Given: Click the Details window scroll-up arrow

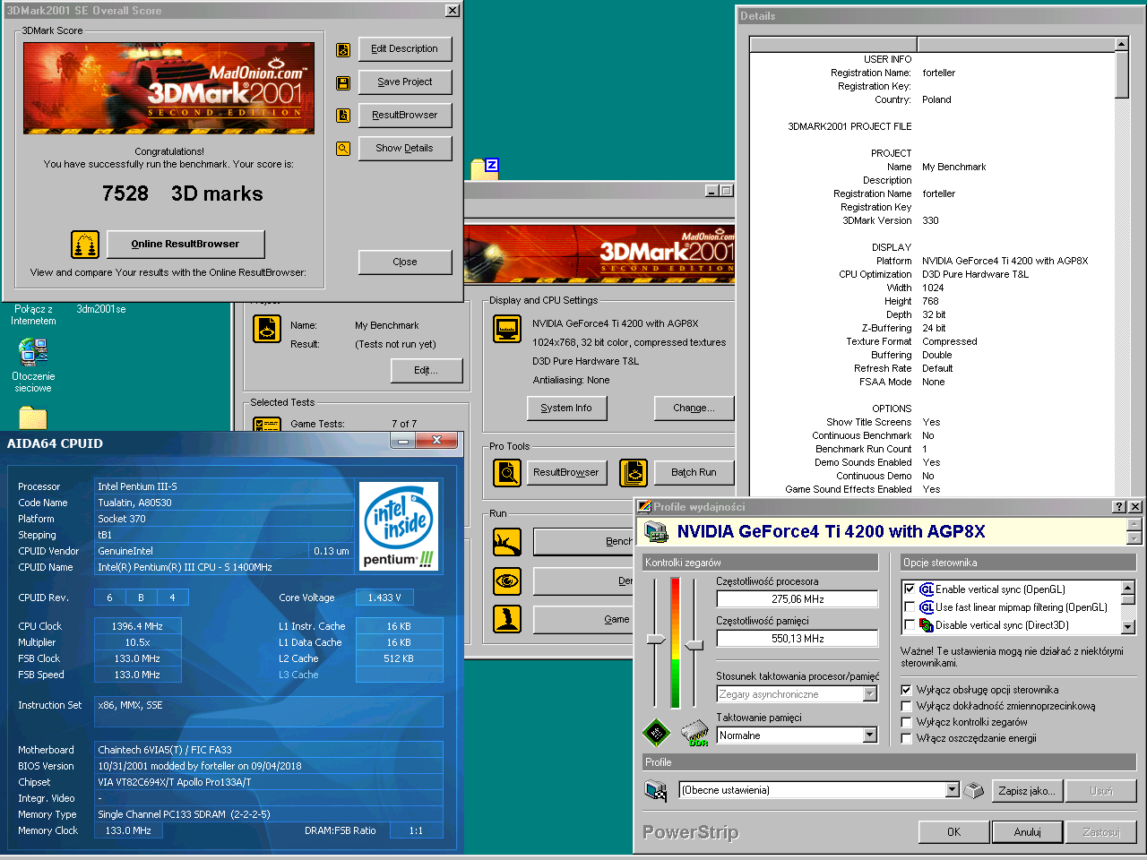Looking at the screenshot, I should click(x=1121, y=44).
